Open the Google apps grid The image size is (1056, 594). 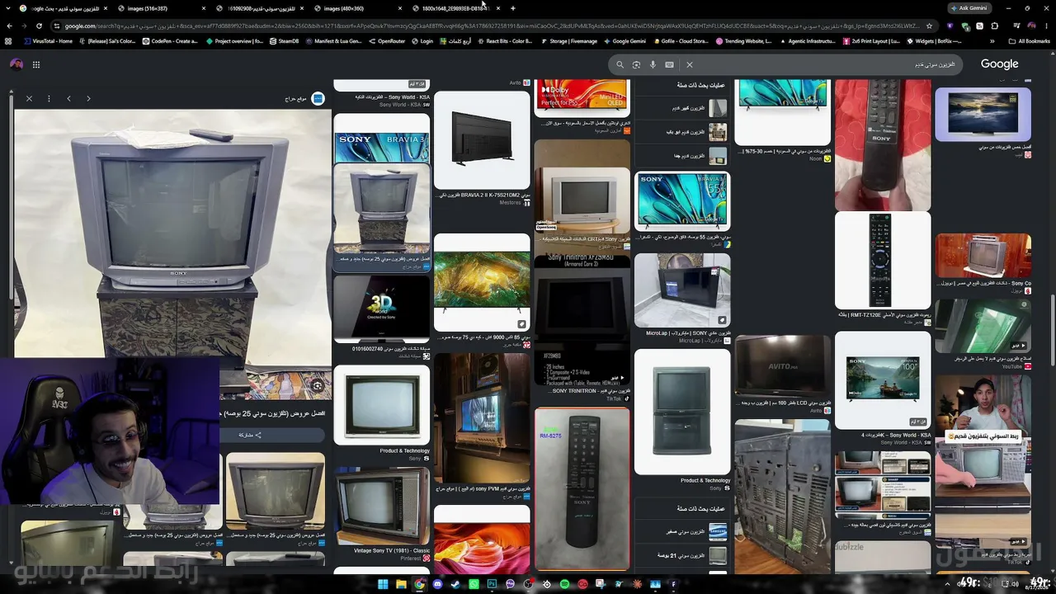[x=36, y=64]
